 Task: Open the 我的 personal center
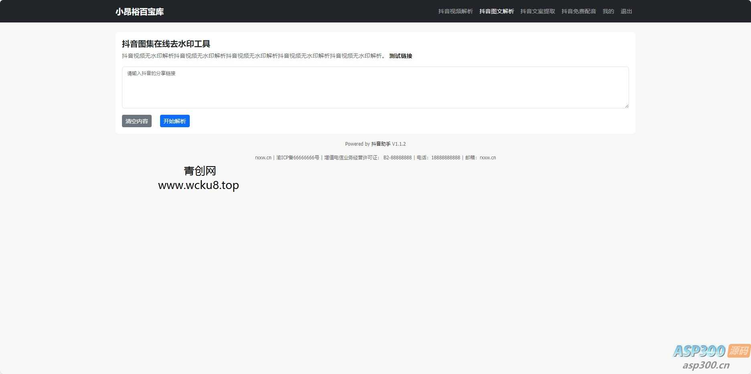[608, 11]
